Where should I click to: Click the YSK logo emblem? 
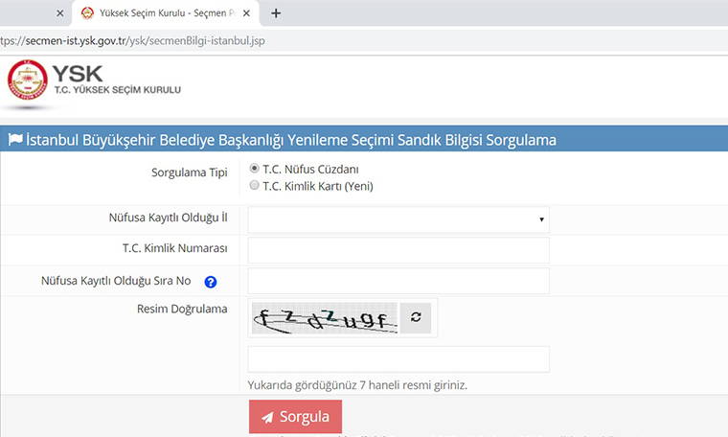(28, 80)
